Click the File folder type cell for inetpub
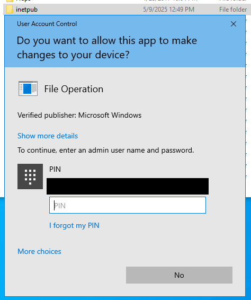Image resolution: width=251 pixels, height=300 pixels. [x=233, y=10]
